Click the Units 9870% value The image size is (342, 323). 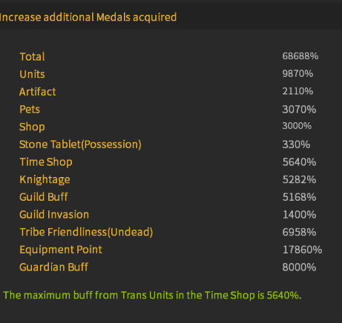[297, 73]
